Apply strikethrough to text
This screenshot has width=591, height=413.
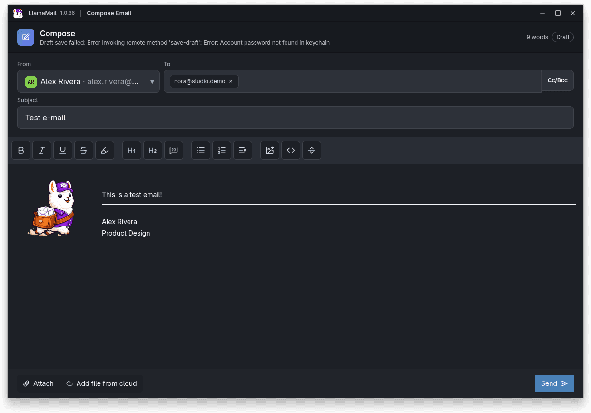tap(84, 150)
